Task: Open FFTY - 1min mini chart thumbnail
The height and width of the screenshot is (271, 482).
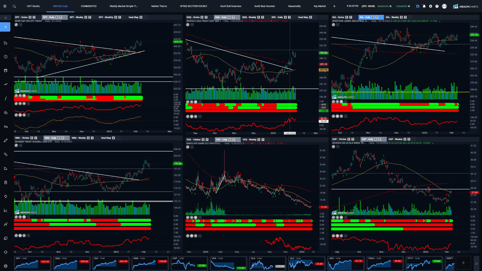Action: pos(424,263)
